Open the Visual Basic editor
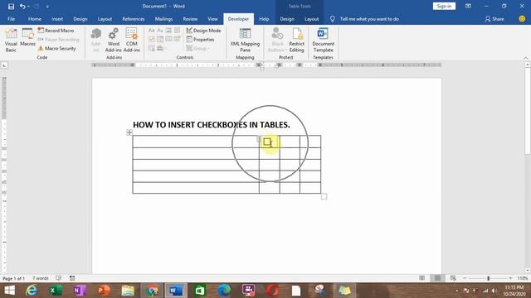This screenshot has height=298, width=531. click(x=11, y=40)
